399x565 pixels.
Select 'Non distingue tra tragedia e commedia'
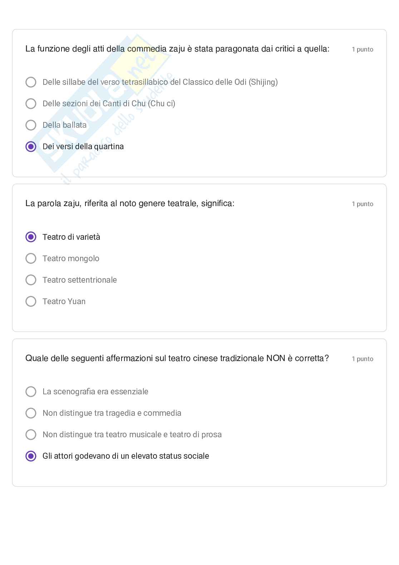31,413
